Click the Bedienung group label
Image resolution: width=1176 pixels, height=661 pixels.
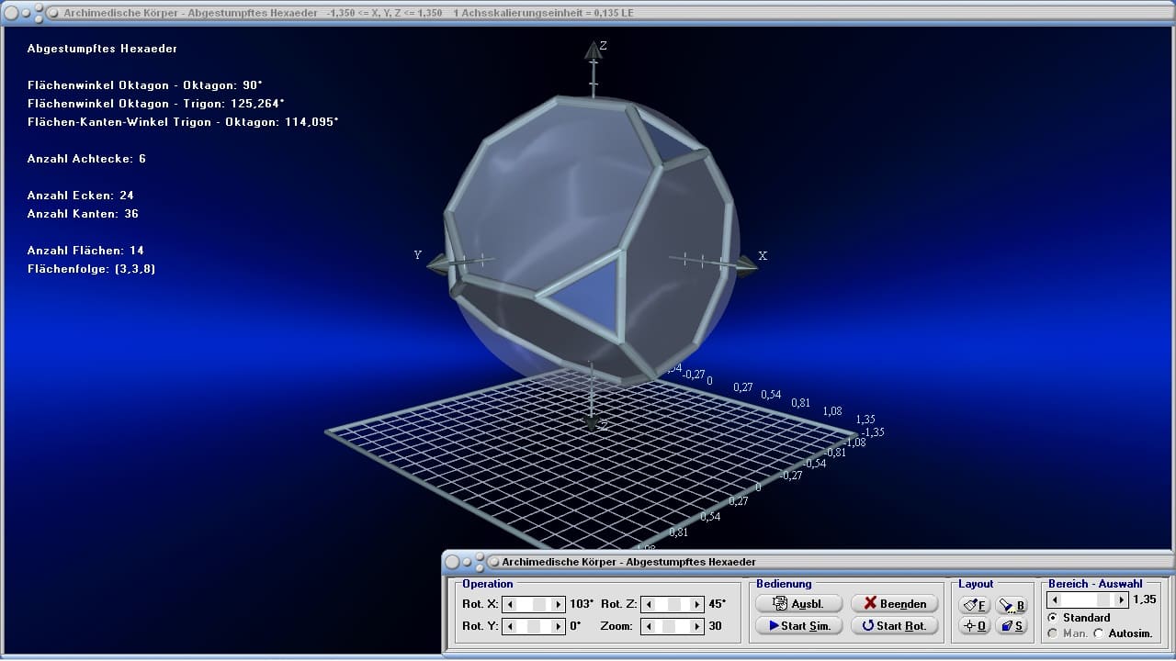click(x=784, y=584)
